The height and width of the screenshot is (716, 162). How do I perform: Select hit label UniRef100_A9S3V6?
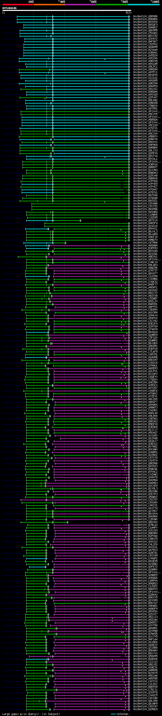tap(145, 58)
